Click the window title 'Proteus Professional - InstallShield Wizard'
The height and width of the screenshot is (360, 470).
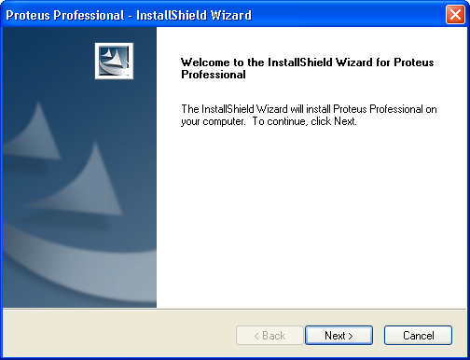(129, 15)
